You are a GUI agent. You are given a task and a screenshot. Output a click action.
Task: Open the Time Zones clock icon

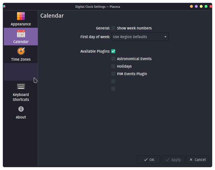(x=21, y=51)
